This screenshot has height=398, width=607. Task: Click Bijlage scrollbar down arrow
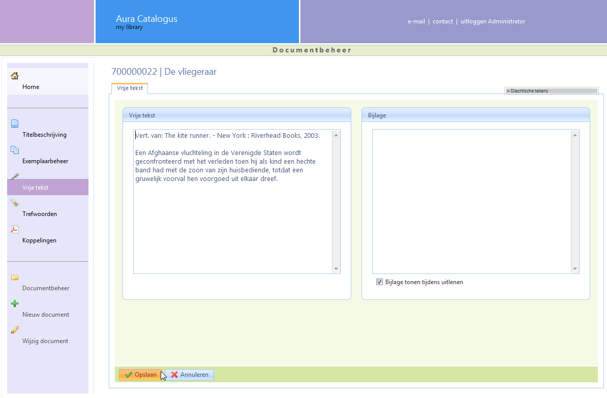point(575,269)
